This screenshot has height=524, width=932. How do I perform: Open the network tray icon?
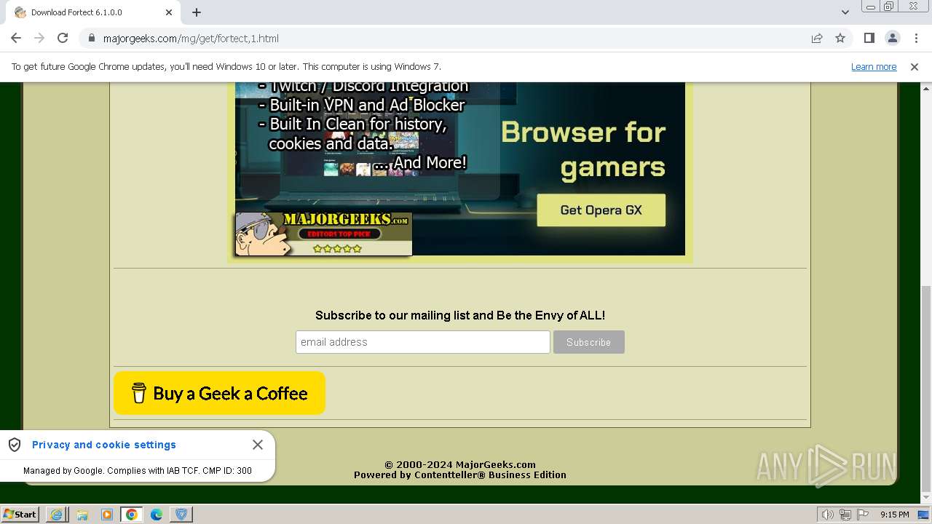point(845,515)
